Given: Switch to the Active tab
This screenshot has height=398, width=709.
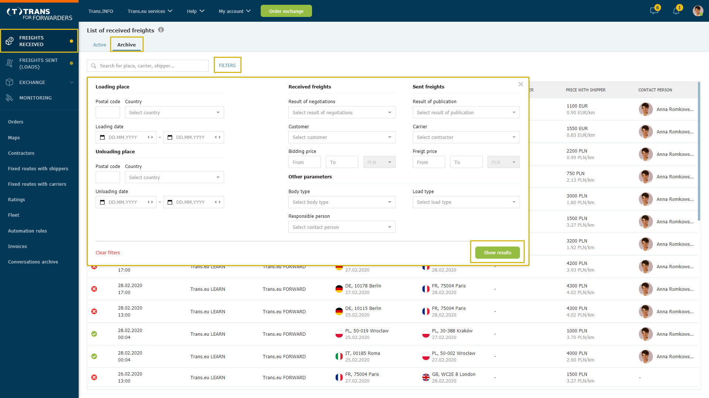Looking at the screenshot, I should click(x=99, y=45).
